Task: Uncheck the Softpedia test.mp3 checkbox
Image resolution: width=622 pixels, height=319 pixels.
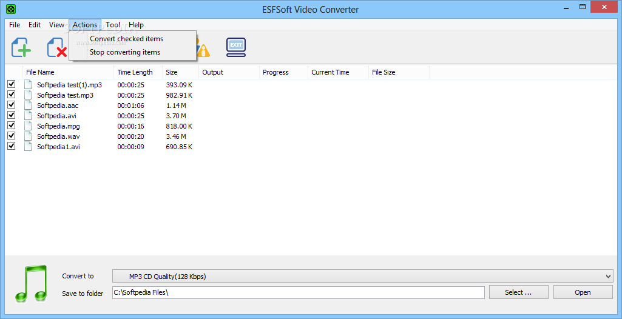Action: [x=11, y=95]
